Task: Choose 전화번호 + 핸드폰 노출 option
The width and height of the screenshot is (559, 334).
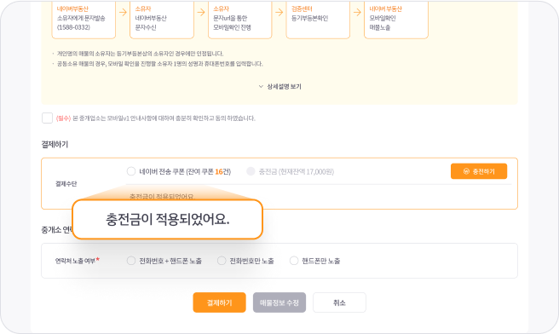Action: click(x=131, y=261)
